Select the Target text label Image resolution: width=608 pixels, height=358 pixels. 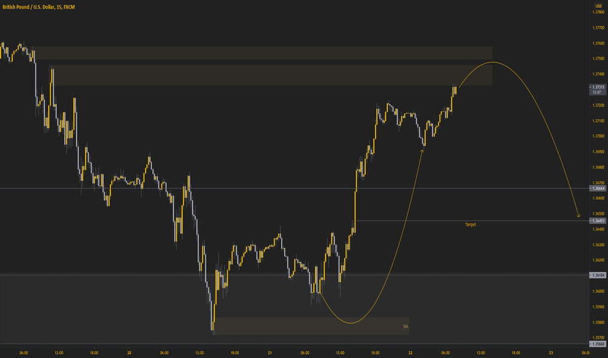pos(470,225)
